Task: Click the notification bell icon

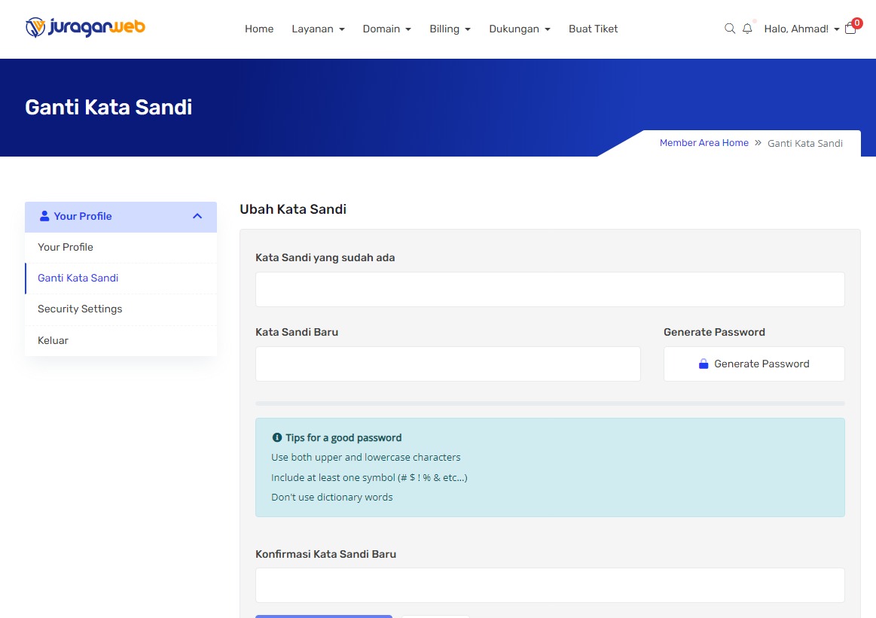Action: [x=747, y=29]
